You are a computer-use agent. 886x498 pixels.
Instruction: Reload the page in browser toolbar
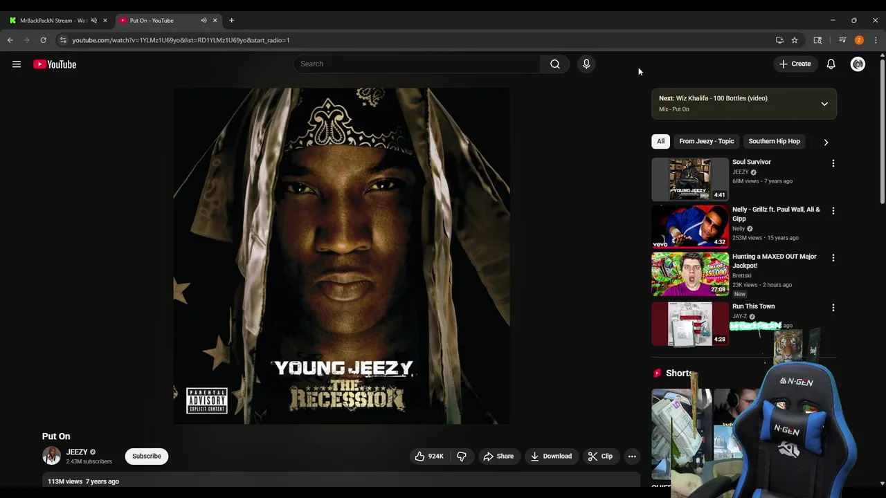point(43,40)
